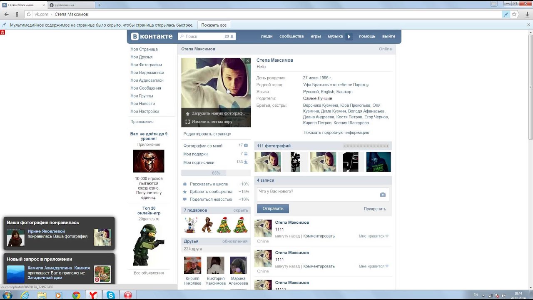Click the Yandex Я home button

(x=17, y=14)
